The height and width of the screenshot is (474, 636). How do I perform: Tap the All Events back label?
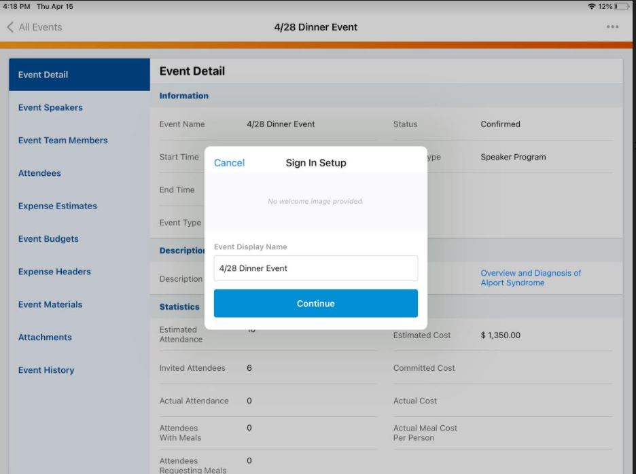click(40, 27)
